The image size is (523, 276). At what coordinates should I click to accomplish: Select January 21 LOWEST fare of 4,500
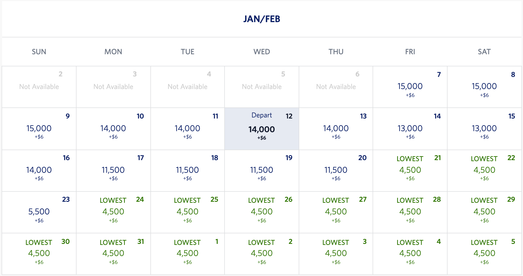coord(410,170)
